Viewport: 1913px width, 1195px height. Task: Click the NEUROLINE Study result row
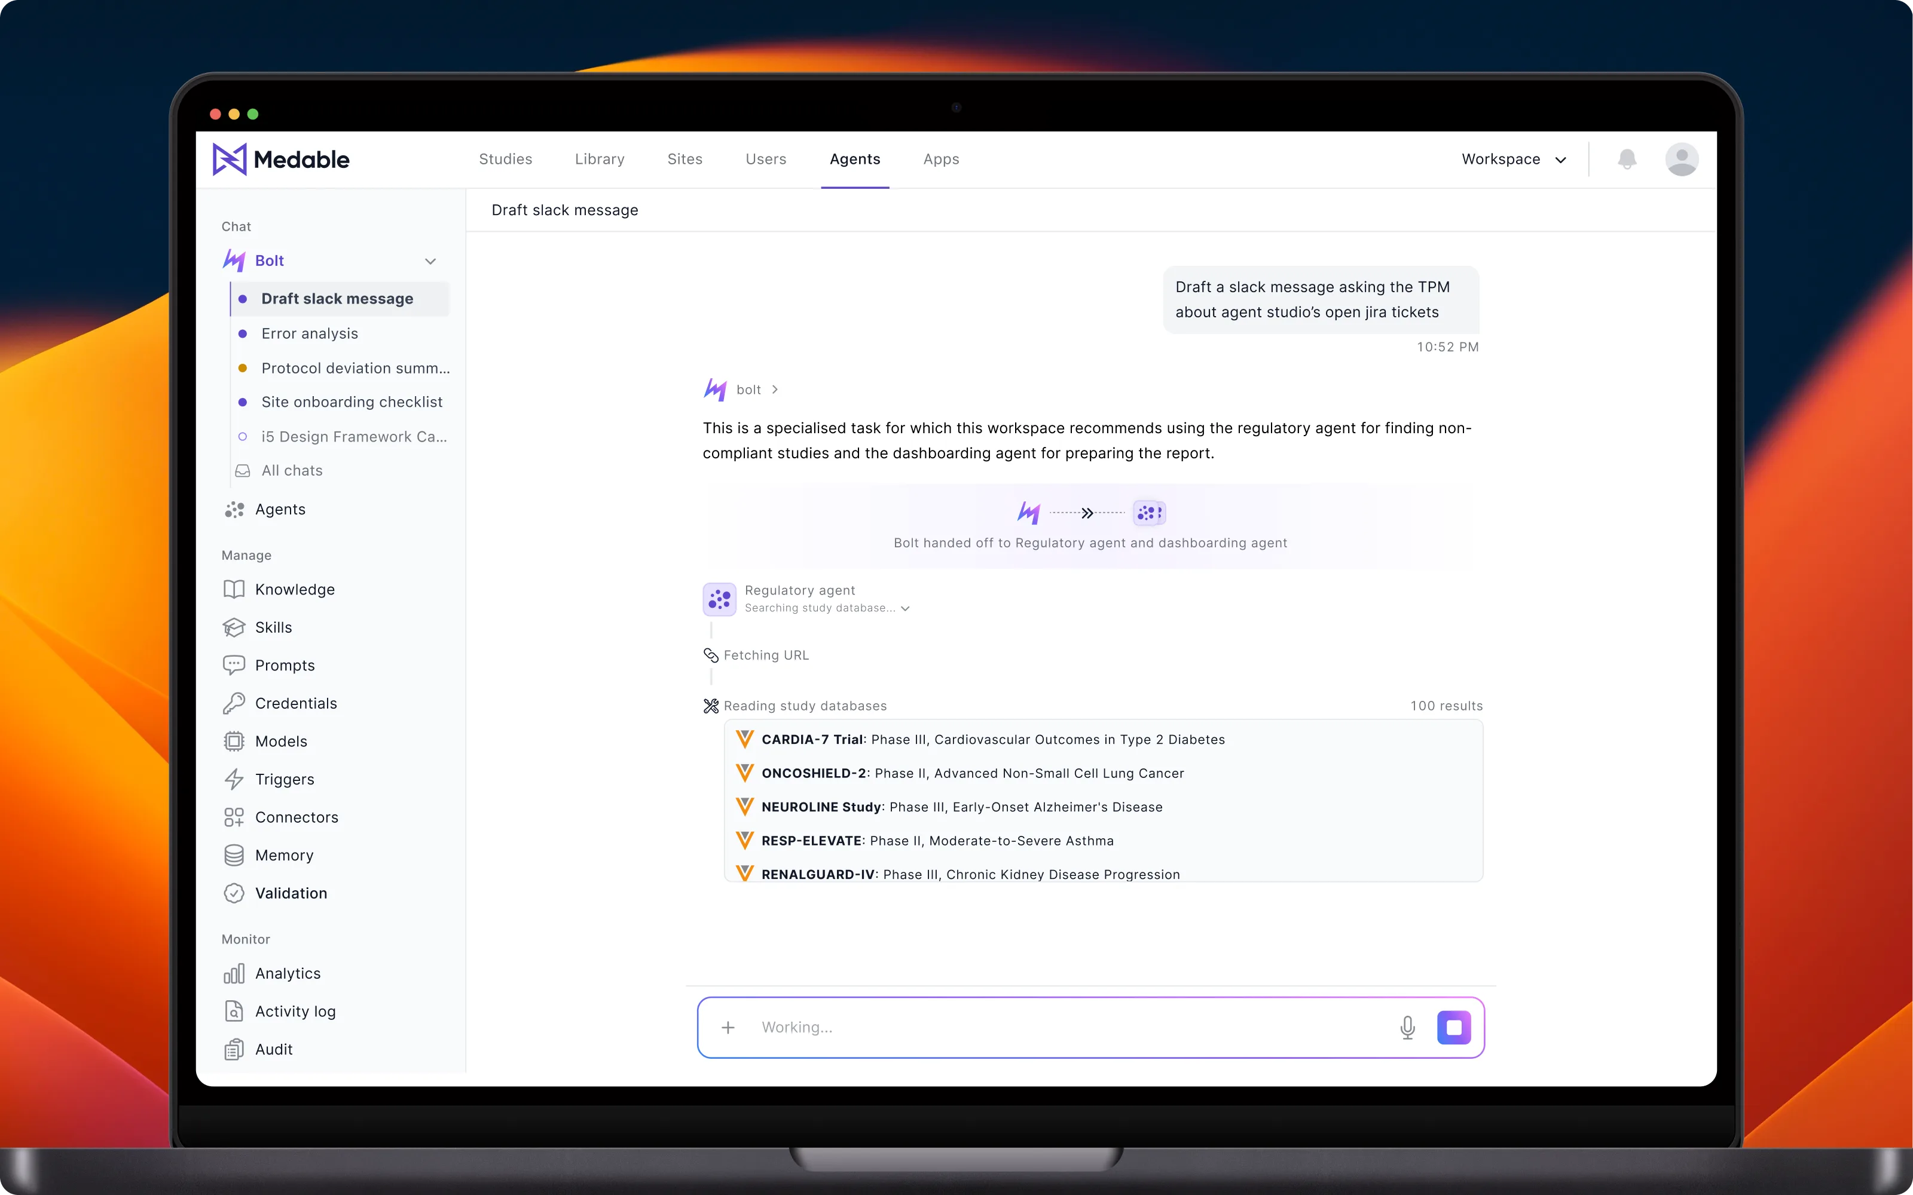949,808
